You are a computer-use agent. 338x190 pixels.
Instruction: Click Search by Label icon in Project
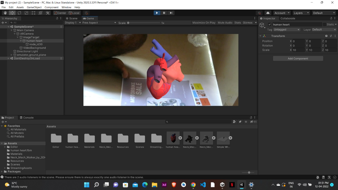(240, 122)
